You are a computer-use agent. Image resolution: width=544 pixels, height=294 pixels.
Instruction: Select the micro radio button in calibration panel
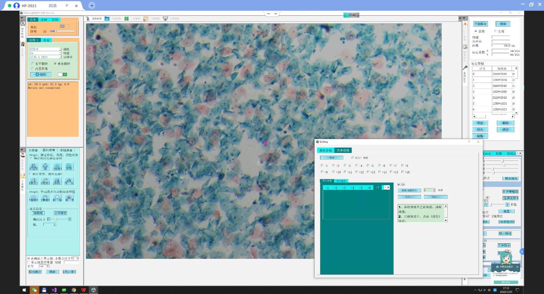(x=476, y=31)
